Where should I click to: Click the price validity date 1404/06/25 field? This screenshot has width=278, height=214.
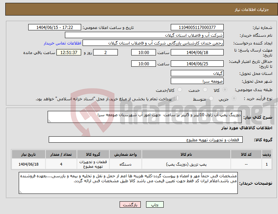coord(197,64)
